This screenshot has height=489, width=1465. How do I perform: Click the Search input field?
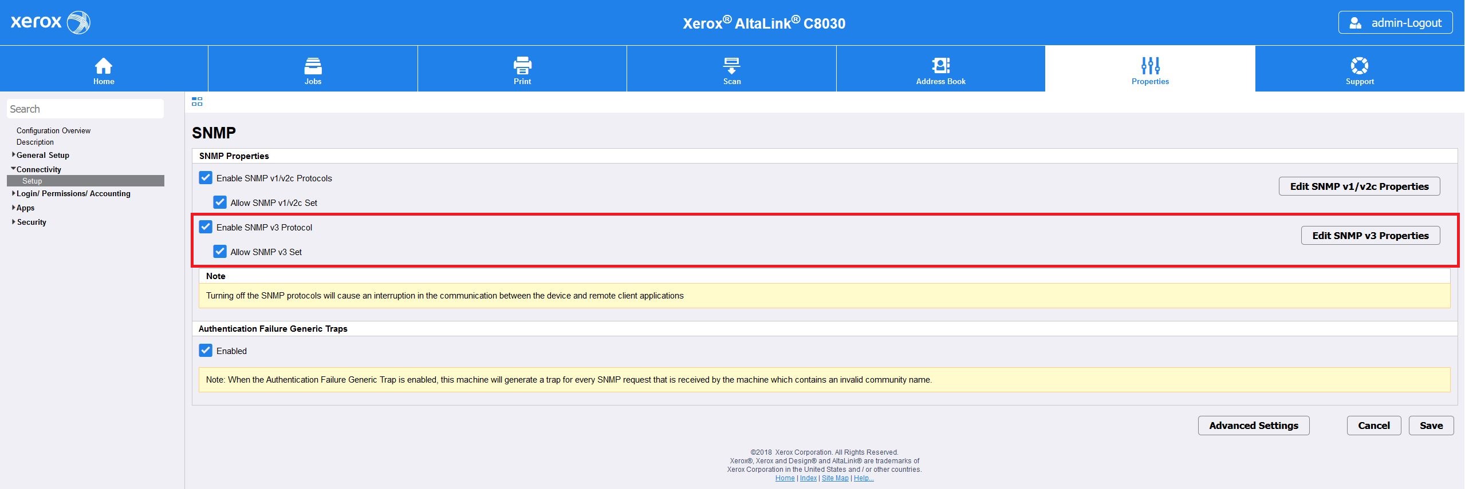[x=85, y=109]
